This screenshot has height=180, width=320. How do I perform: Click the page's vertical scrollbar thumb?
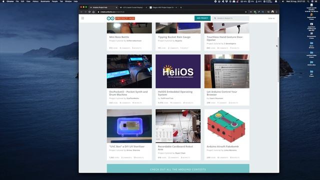pos(278,59)
